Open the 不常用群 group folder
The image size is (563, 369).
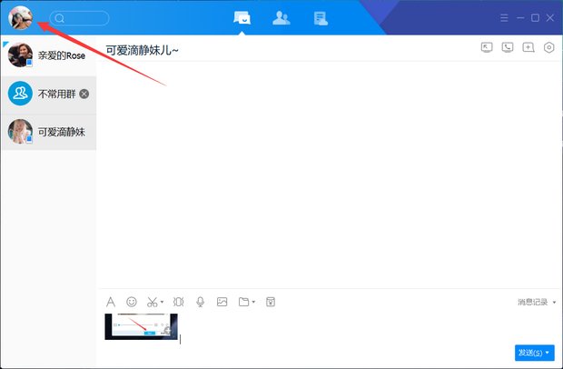[48, 94]
